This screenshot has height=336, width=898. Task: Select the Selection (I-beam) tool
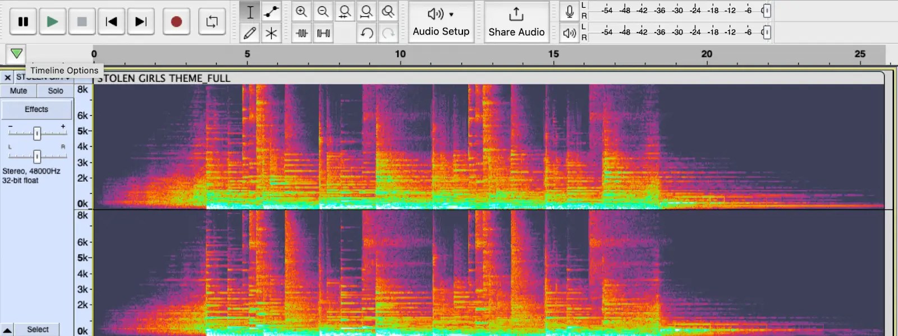pyautogui.click(x=250, y=12)
